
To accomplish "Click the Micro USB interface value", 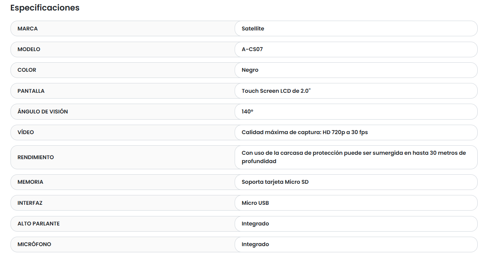I will (255, 203).
